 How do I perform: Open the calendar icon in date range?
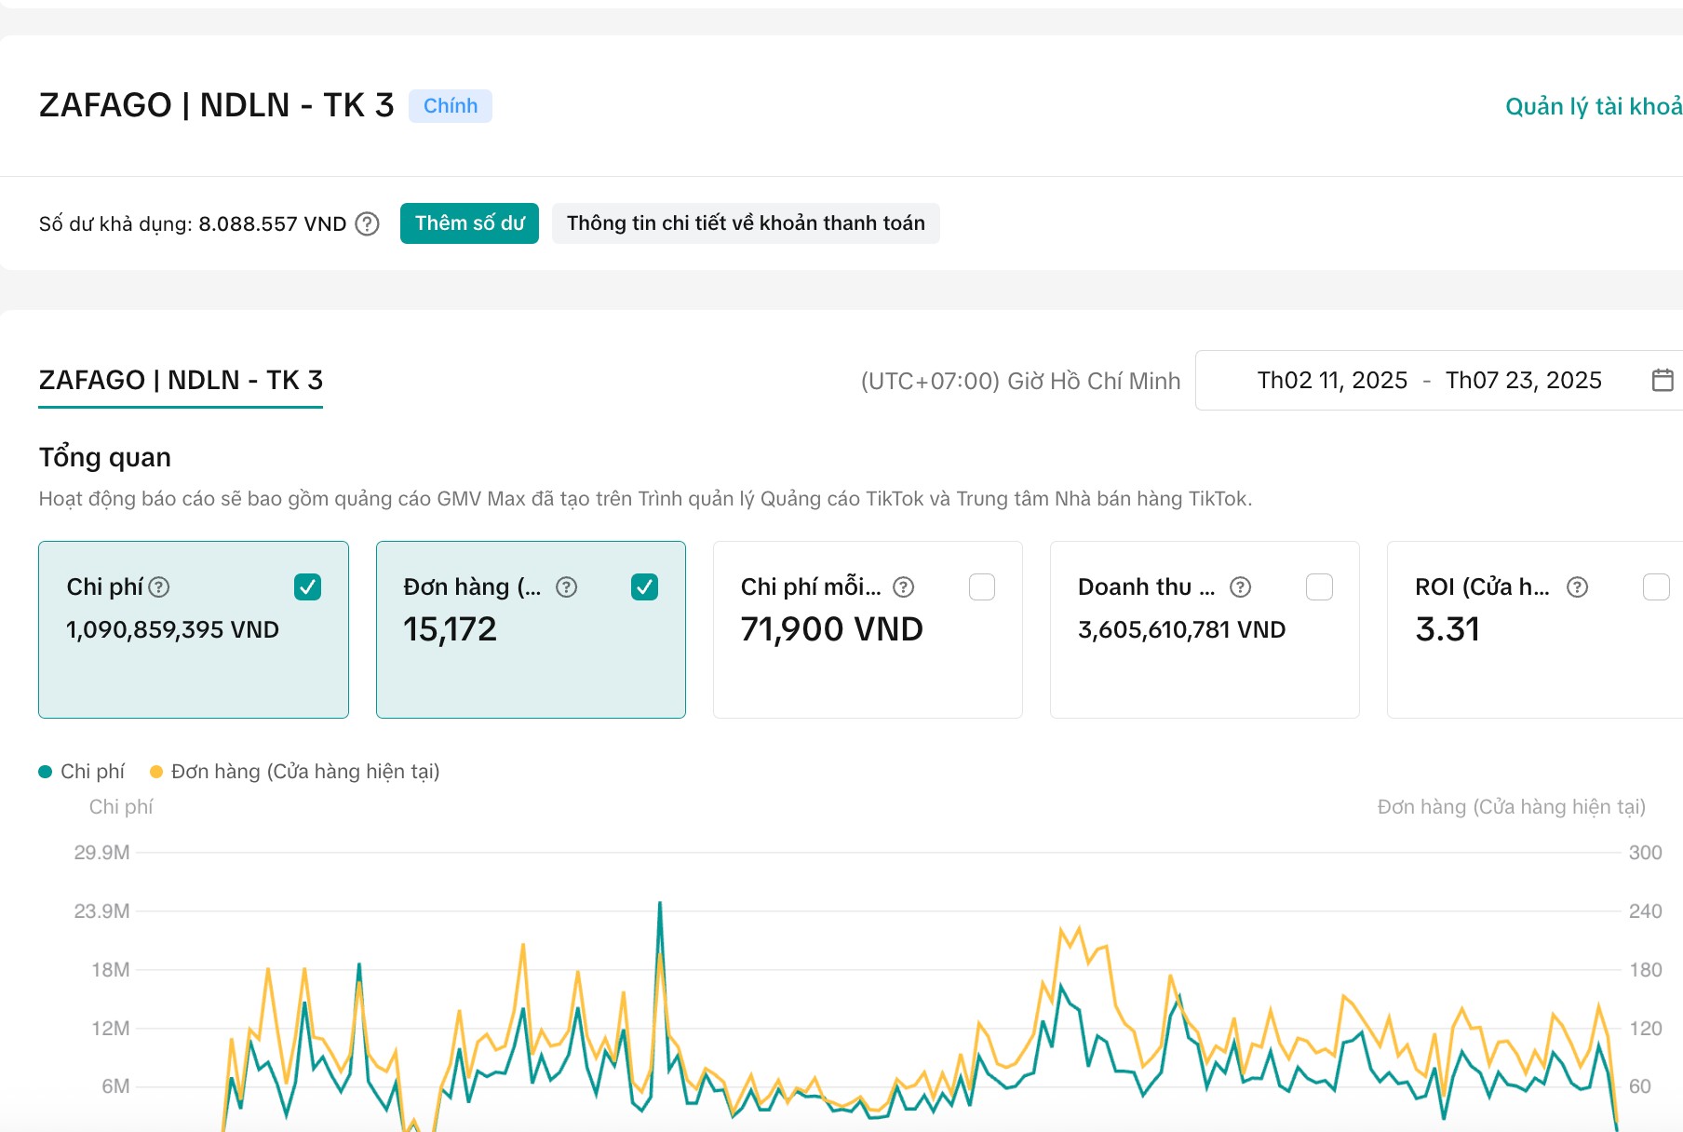click(1663, 380)
